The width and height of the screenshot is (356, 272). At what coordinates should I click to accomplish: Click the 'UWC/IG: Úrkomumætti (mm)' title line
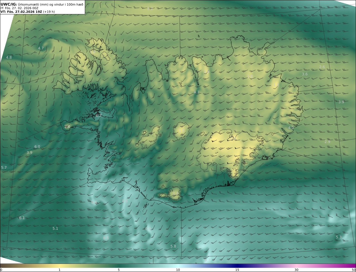tap(42, 4)
